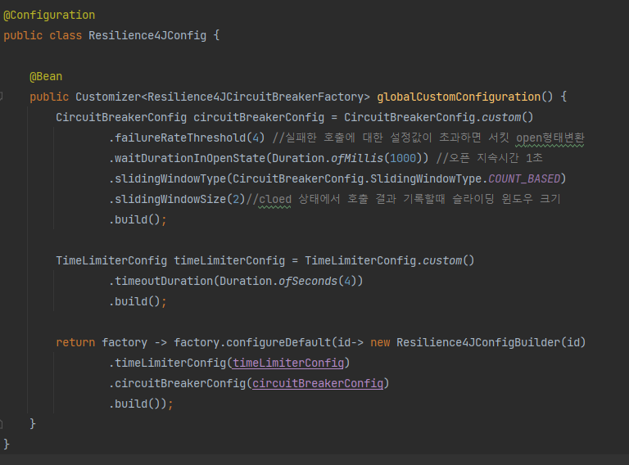Click build() following slidingWindowSize line
629x465 pixels.
(138, 219)
